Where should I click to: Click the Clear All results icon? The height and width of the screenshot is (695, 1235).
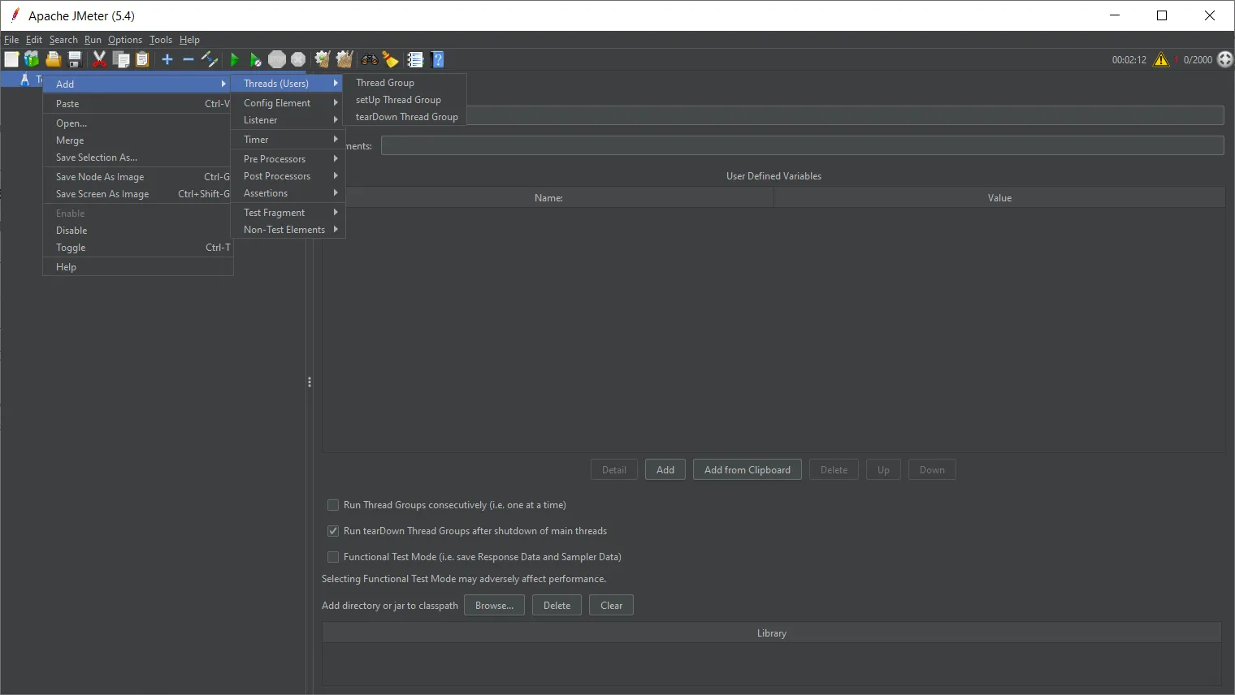click(344, 59)
